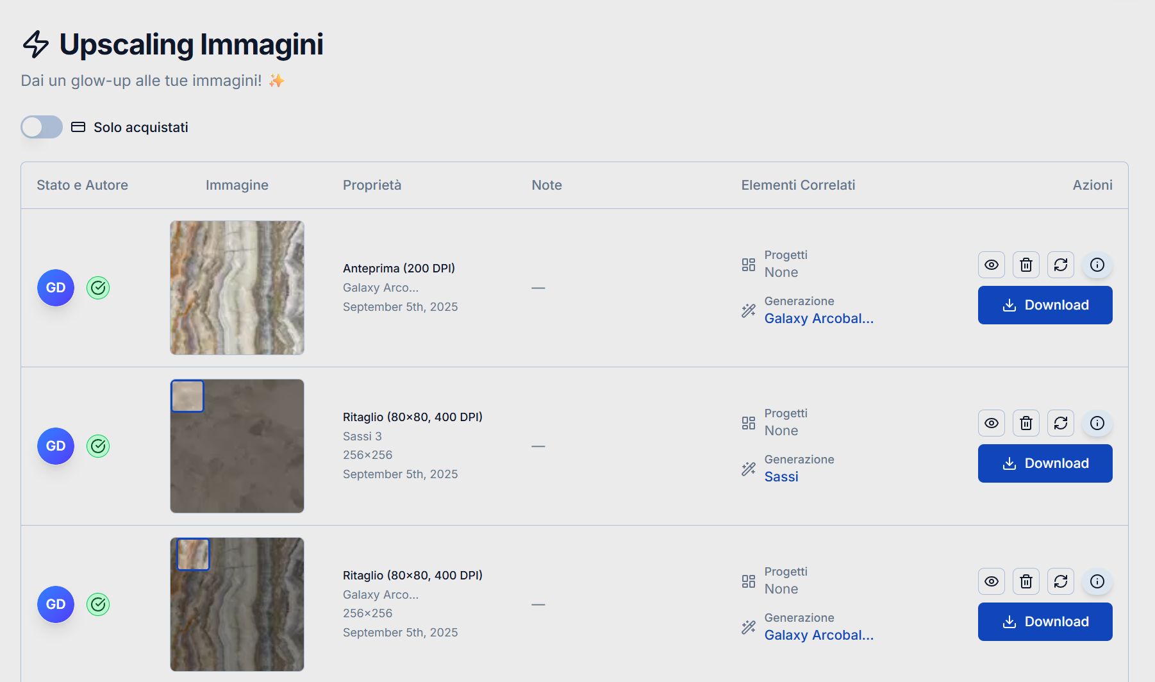Click the credit card icon beside Solo acquistati
The width and height of the screenshot is (1155, 682).
(78, 127)
